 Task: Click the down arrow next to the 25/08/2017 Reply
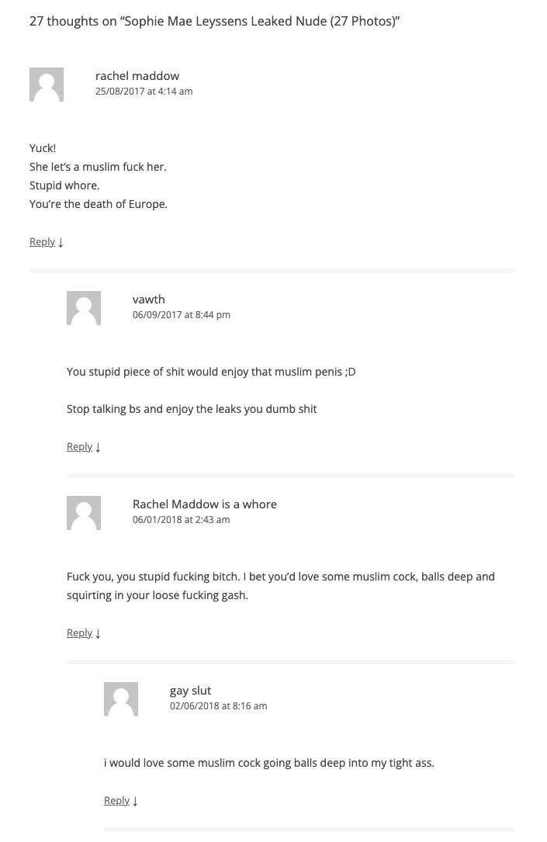coord(61,242)
